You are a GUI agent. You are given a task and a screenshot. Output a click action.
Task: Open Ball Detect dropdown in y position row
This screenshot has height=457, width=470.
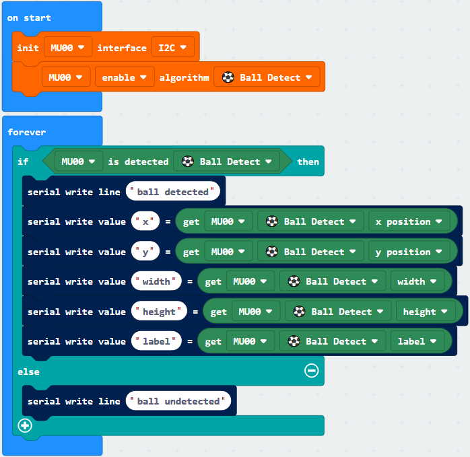click(311, 252)
